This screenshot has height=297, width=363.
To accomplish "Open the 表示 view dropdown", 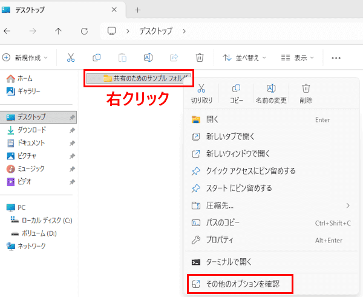I will pyautogui.click(x=298, y=58).
